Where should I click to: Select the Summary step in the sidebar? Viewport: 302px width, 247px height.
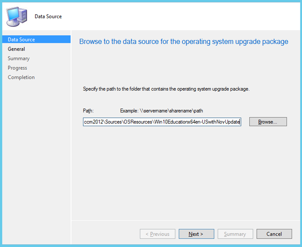(x=19, y=58)
